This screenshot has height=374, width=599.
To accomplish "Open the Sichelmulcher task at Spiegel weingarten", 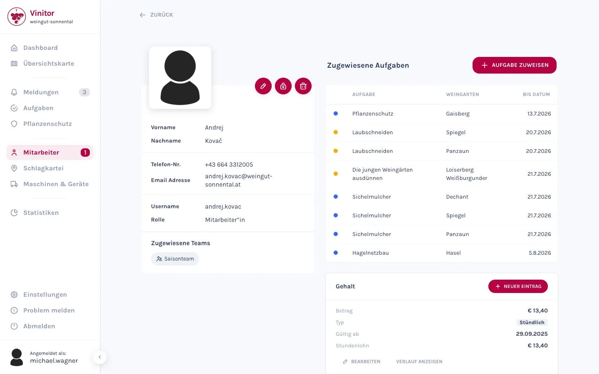I will click(442, 216).
